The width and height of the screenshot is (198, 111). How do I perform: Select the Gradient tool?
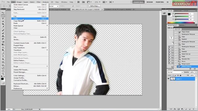click(3, 44)
